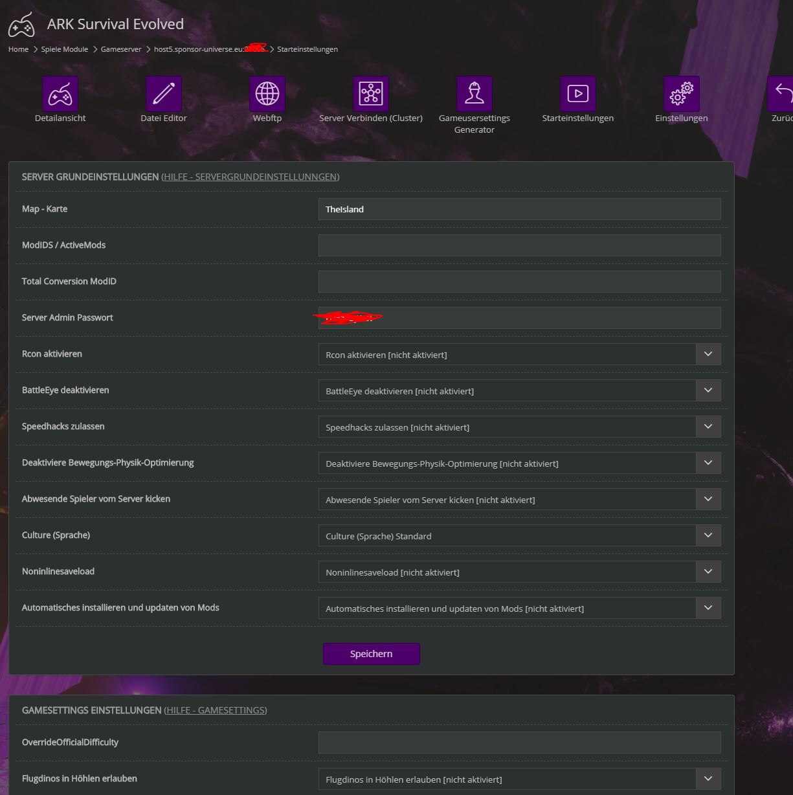This screenshot has width=793, height=795.
Task: Open the Hilfe - Servergrundeinstellungen link
Action: (x=251, y=177)
